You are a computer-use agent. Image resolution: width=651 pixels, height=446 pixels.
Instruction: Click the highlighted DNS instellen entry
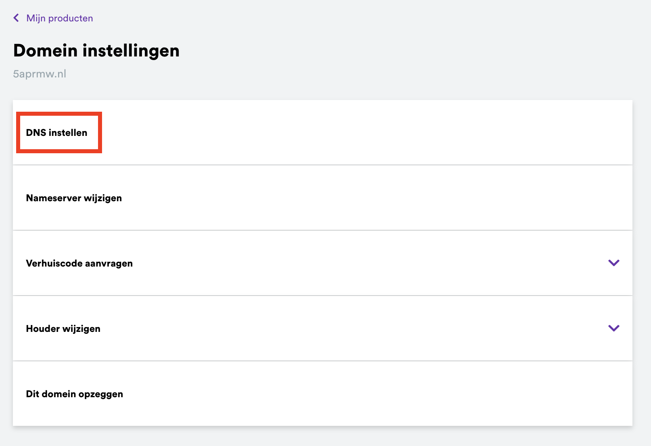[57, 132]
